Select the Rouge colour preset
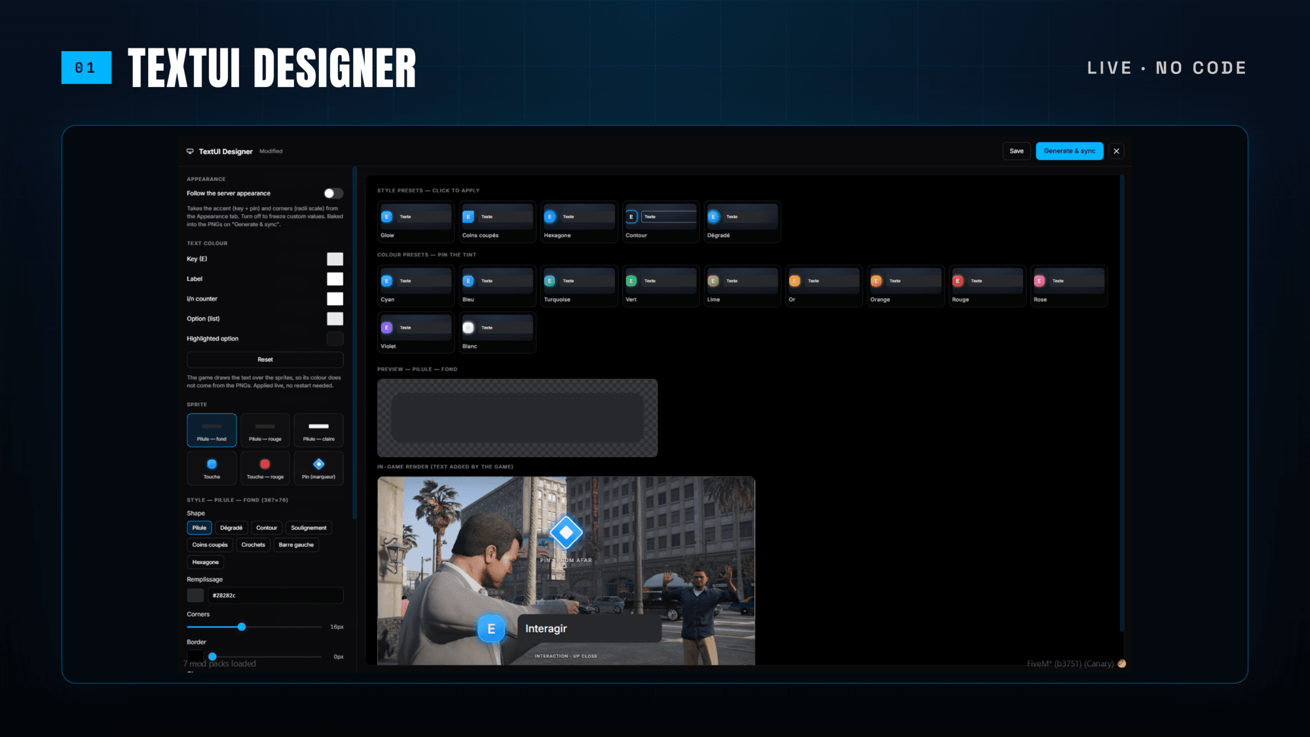 pos(987,286)
